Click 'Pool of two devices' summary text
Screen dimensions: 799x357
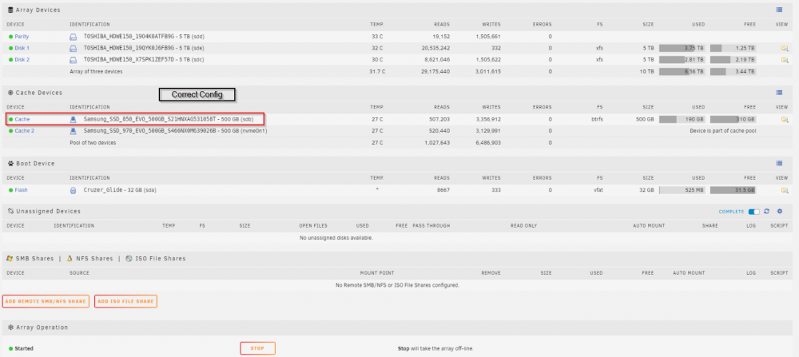[93, 143]
